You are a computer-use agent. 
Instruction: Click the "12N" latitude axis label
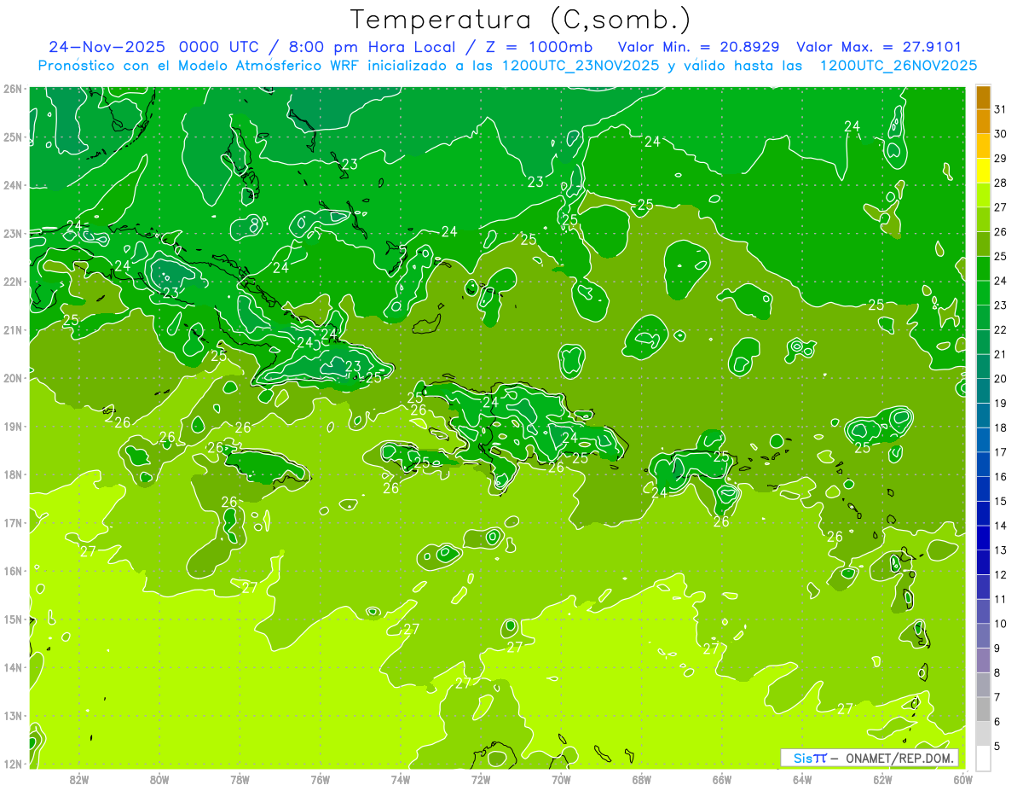(13, 764)
